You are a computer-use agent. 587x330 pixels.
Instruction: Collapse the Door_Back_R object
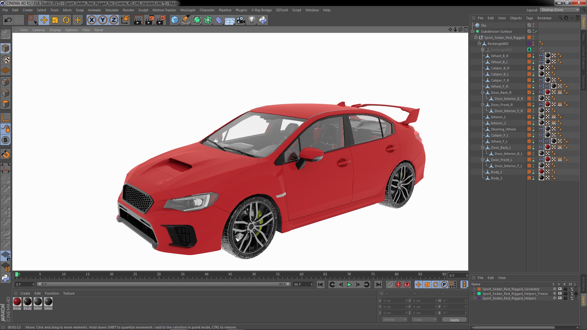coord(483,93)
